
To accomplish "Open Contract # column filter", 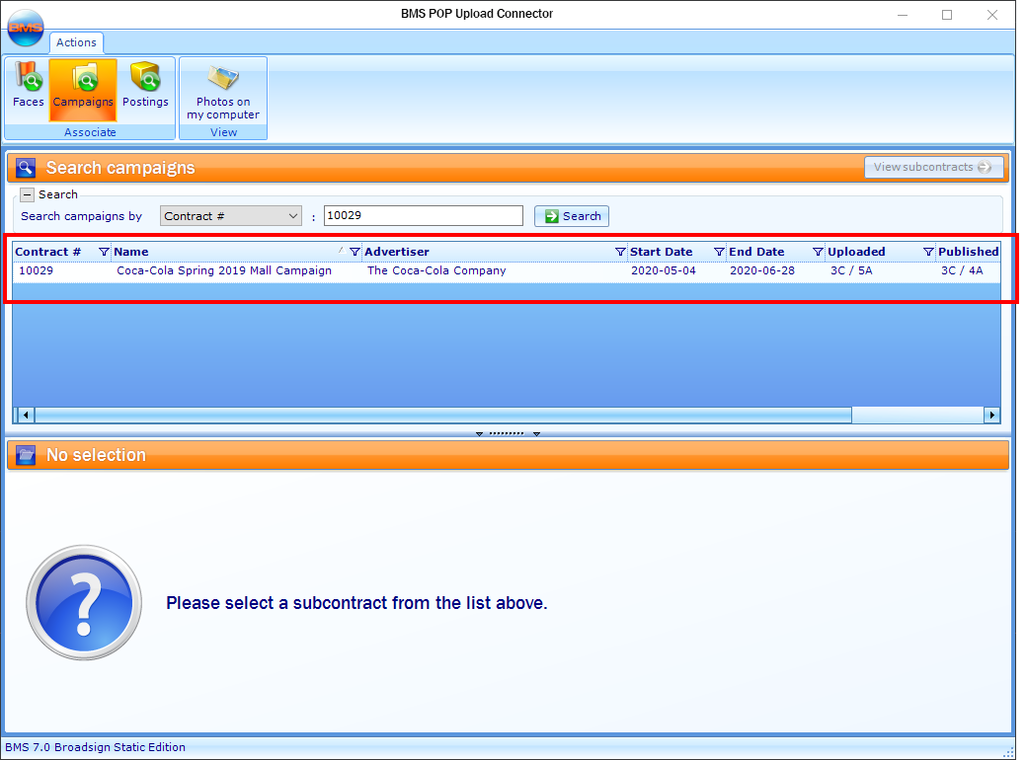I will 104,252.
